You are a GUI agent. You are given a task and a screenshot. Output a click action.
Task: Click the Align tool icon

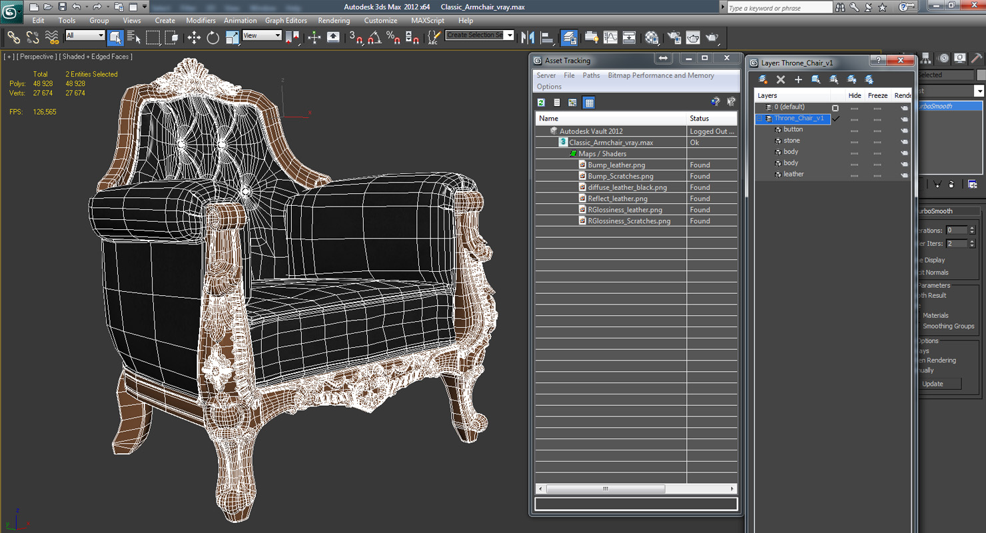(547, 37)
